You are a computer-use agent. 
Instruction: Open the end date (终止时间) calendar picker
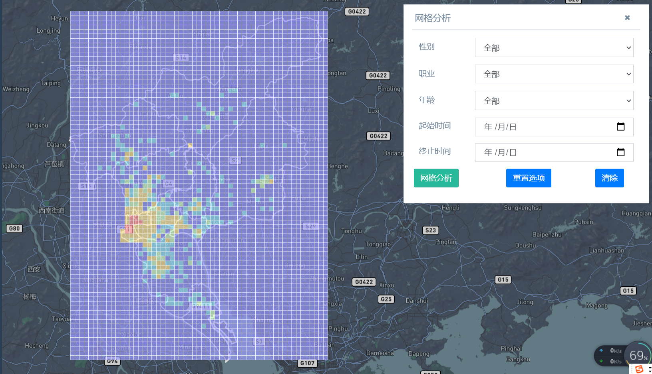point(621,152)
